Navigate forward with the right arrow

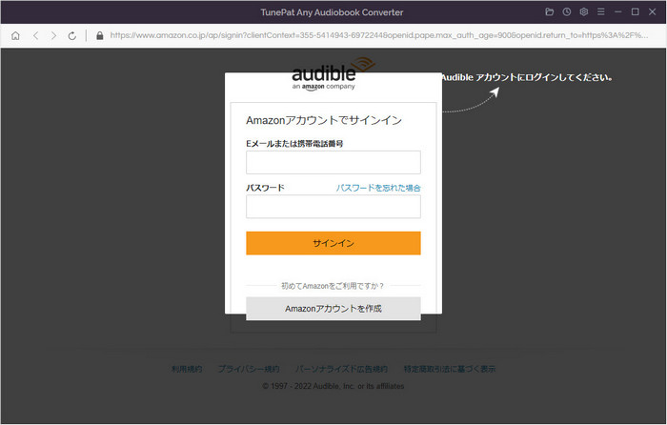(53, 36)
